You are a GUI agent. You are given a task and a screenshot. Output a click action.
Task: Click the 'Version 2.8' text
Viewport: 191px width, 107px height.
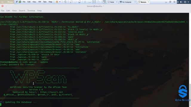36,90
